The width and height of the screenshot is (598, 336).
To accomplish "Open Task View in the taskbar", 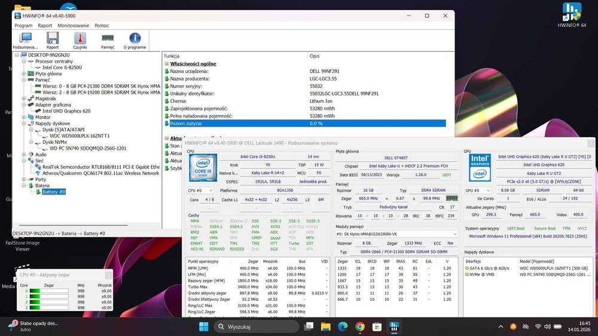I will [309, 326].
